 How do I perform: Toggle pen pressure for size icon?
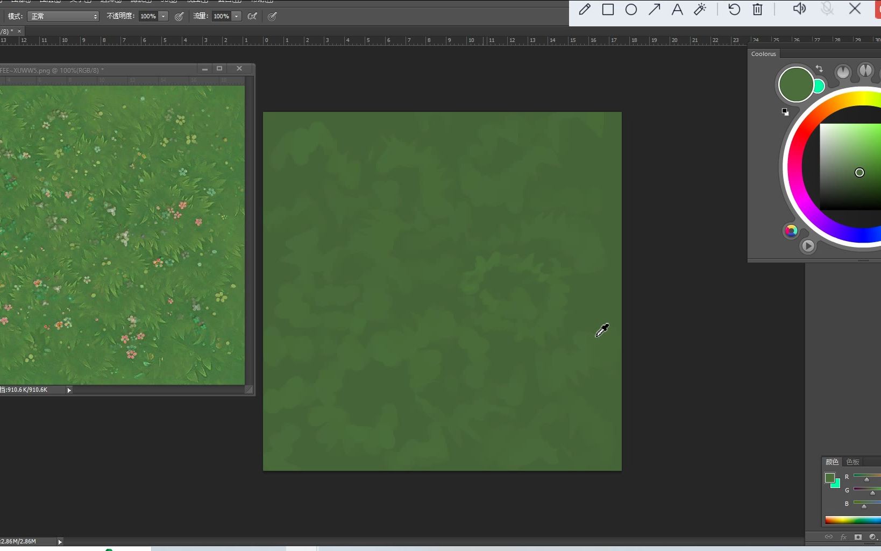272,17
